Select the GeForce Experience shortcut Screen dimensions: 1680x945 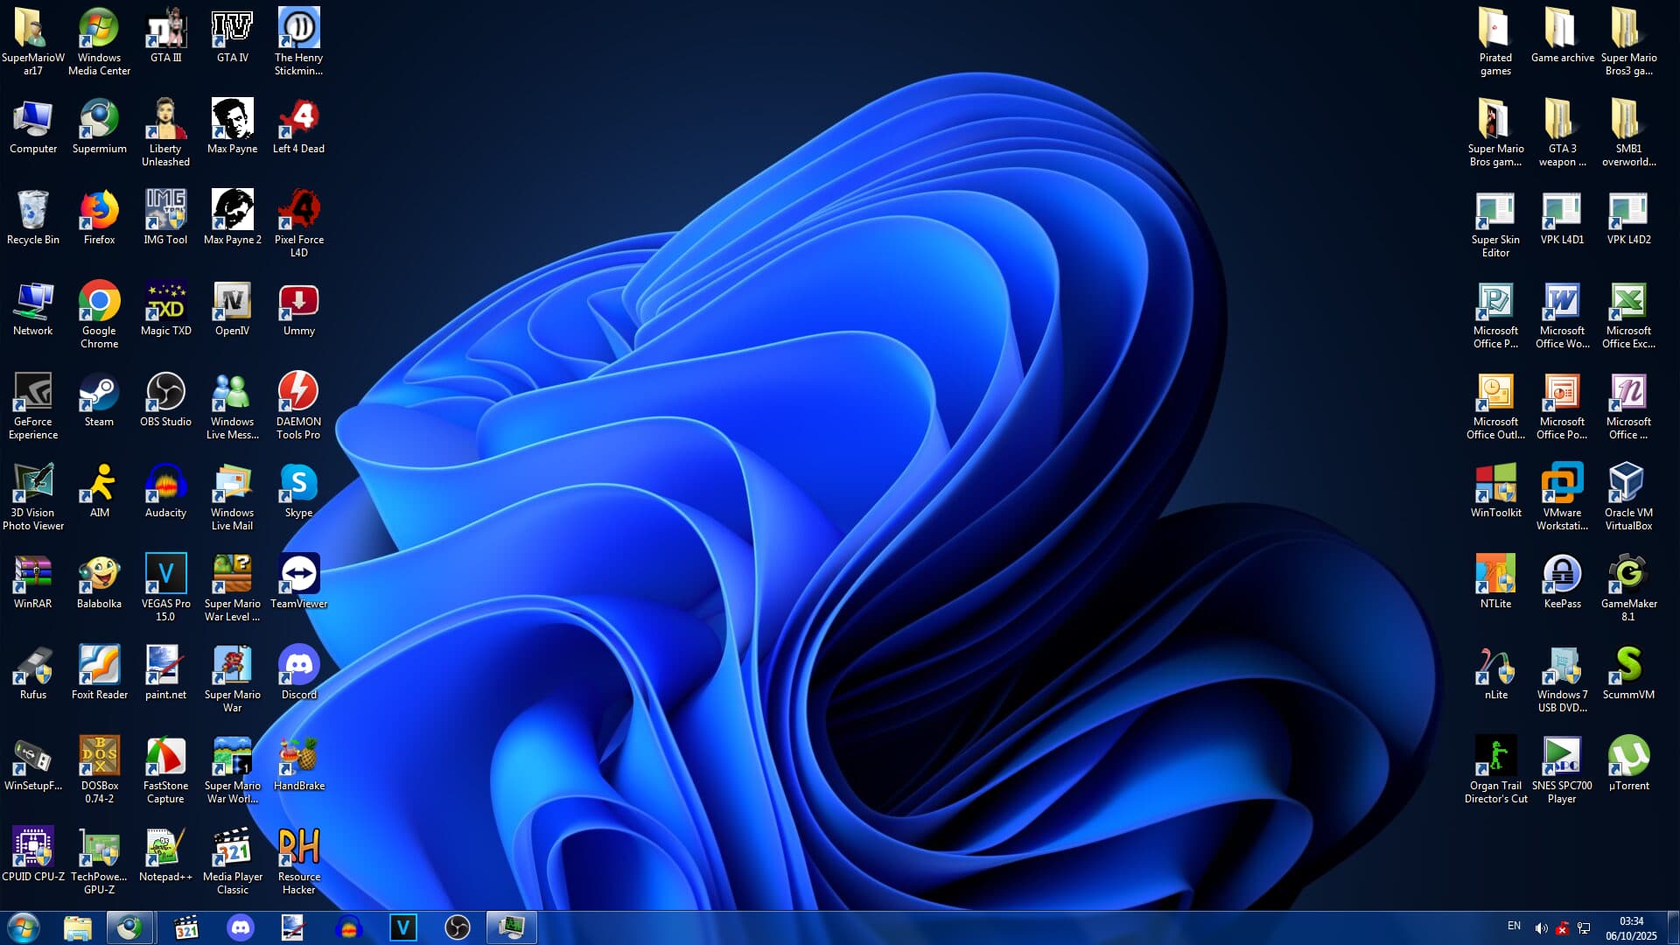pos(32,407)
